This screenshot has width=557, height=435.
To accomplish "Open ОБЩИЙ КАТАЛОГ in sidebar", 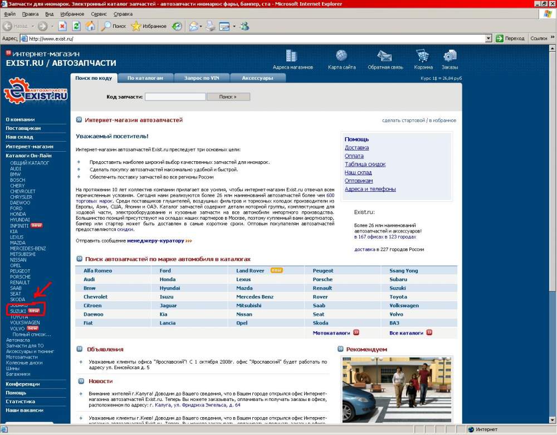I will (x=30, y=163).
